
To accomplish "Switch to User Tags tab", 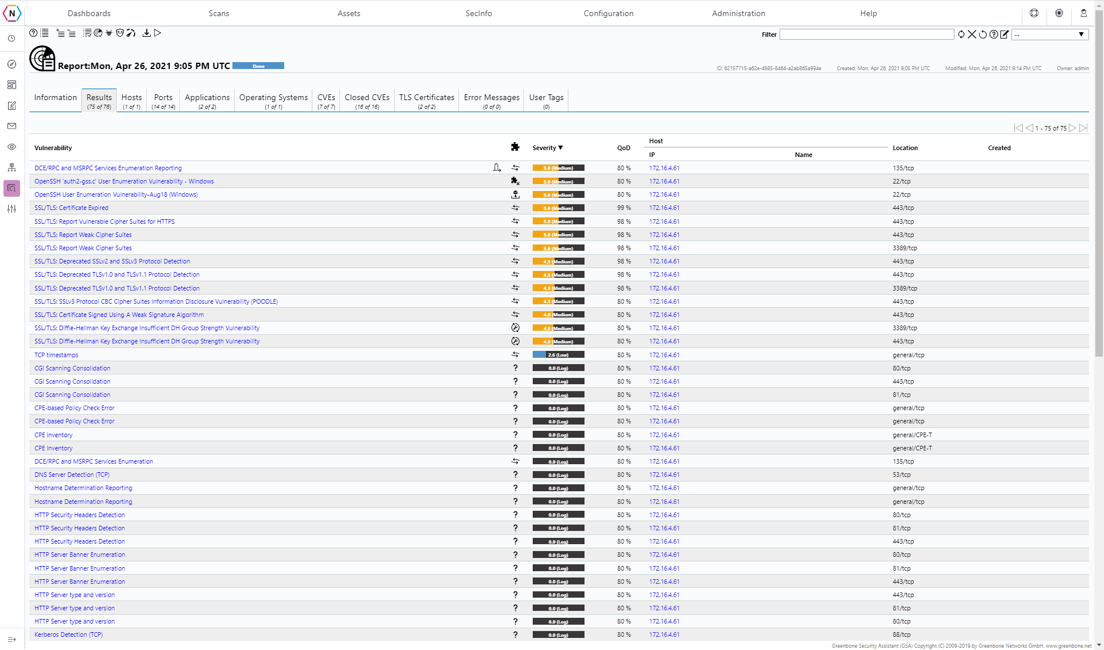I will click(x=547, y=101).
